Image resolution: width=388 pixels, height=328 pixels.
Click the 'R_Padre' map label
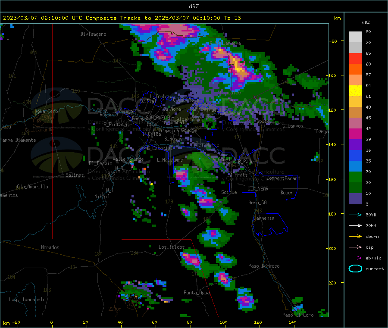[x=247, y=162]
